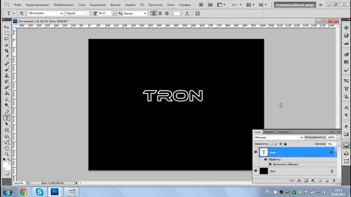Viewport: 351px width, 197px height.
Task: Open the Windows Start menu
Action: click(7, 192)
